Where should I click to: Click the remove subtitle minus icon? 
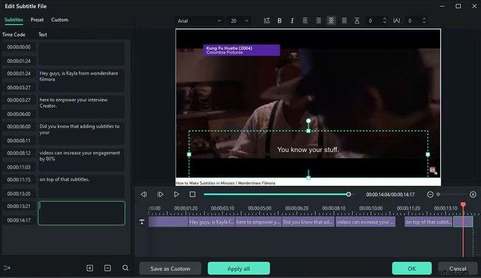(x=107, y=268)
